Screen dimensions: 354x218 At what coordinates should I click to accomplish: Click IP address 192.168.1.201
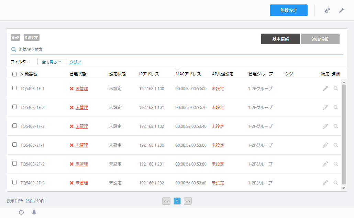(x=152, y=164)
